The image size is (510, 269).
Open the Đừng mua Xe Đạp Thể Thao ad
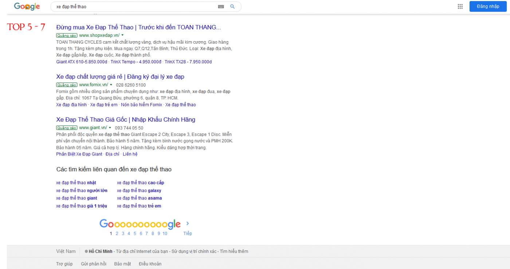pos(138,27)
